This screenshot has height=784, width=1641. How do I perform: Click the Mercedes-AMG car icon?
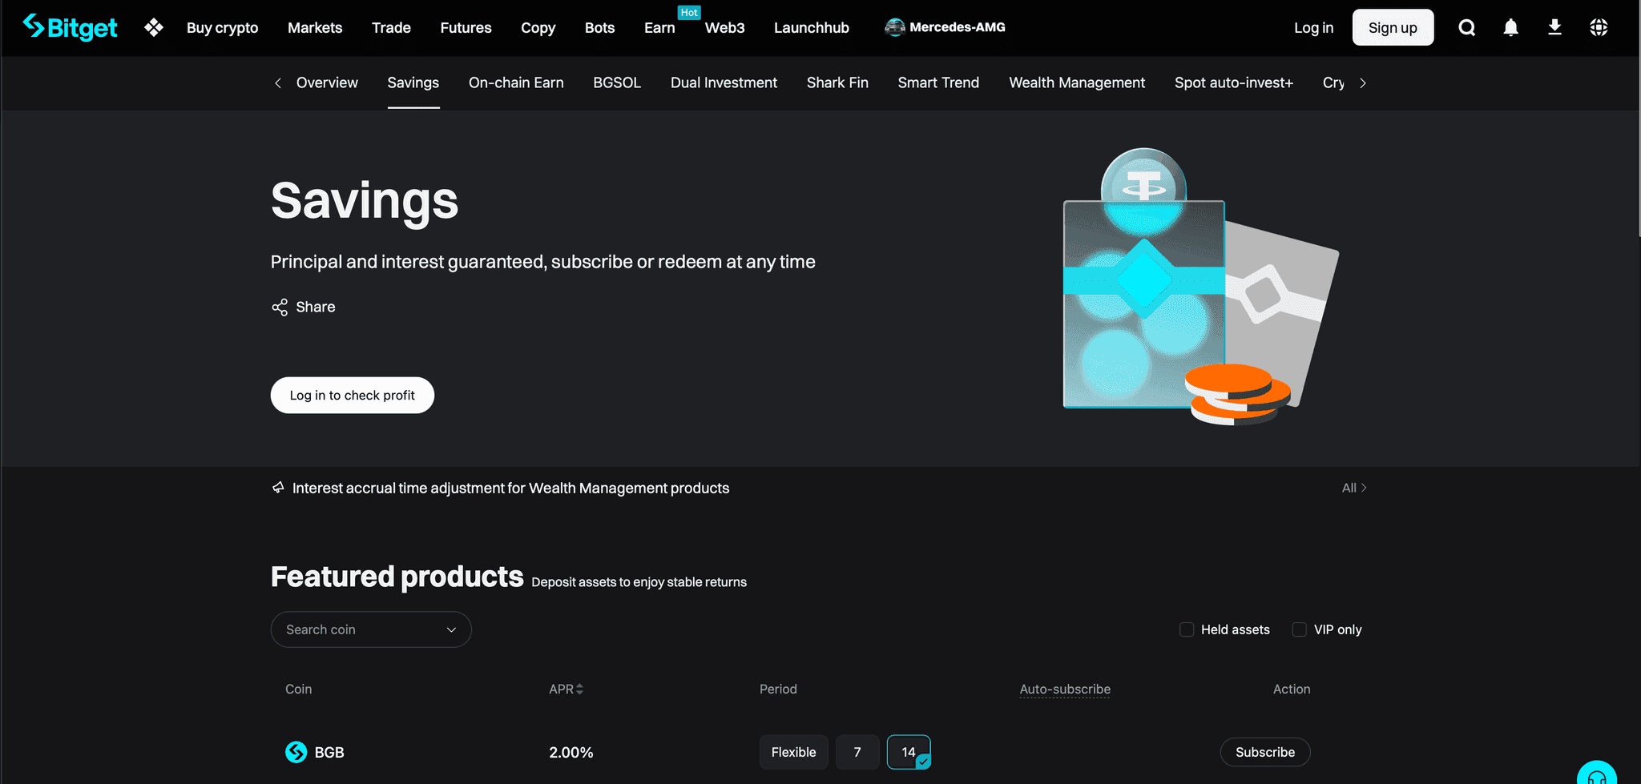click(894, 27)
